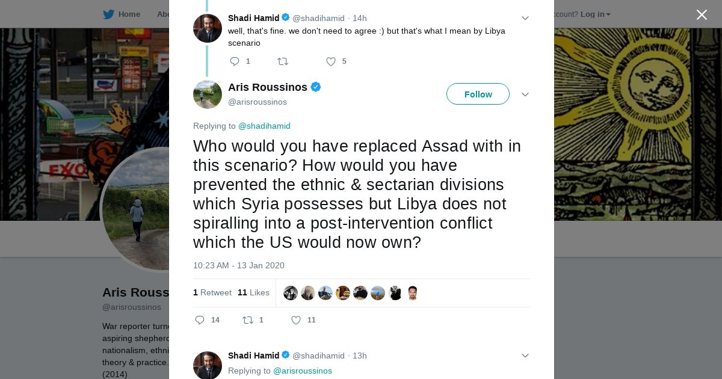Screen dimensions: 722x379
Task: Open @arisroussinos link in bottom reply
Action: 302,371
